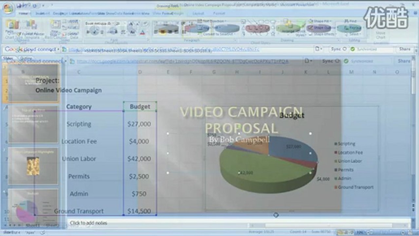Select the Category header cell
Image resolution: width=419 pixels, height=236 pixels.
(x=79, y=107)
